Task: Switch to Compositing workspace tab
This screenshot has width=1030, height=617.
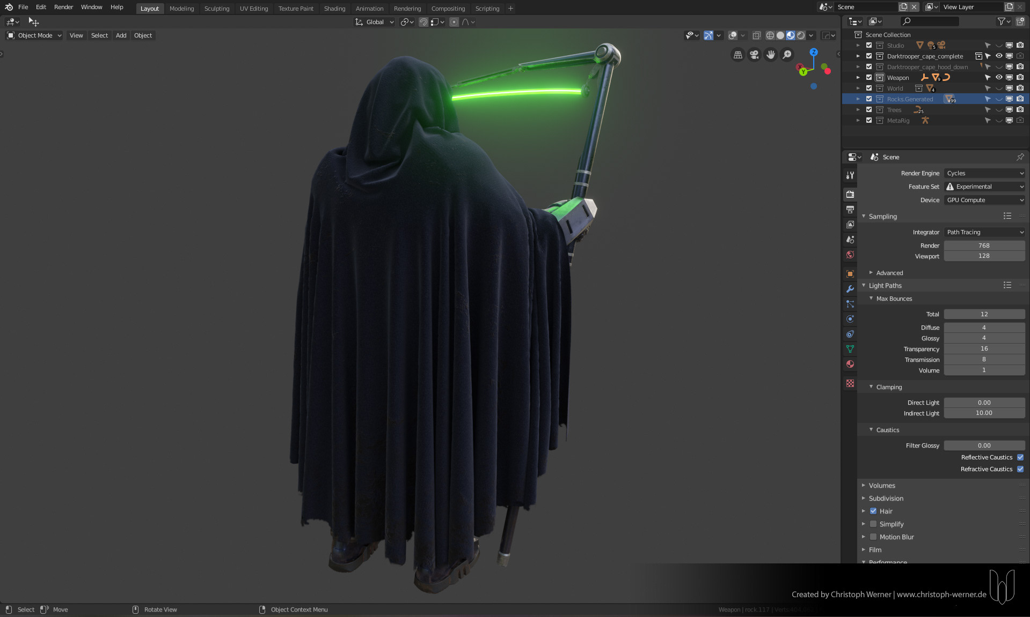Action: (448, 9)
